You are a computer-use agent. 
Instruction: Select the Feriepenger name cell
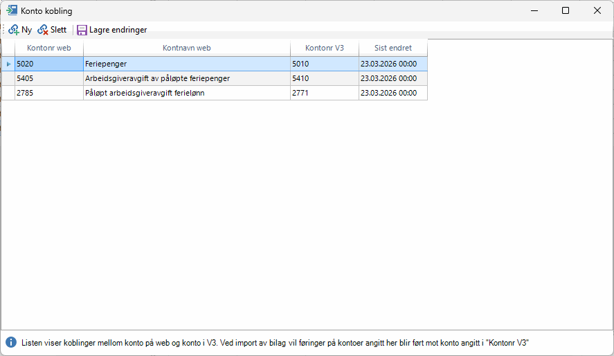(186, 64)
